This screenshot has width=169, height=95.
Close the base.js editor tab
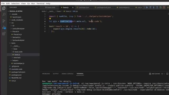pos(73,7)
